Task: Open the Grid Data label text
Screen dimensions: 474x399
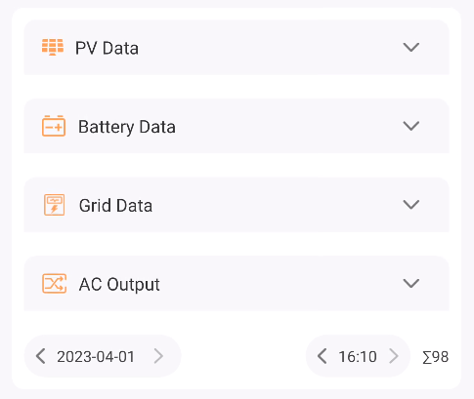Action: pos(115,206)
